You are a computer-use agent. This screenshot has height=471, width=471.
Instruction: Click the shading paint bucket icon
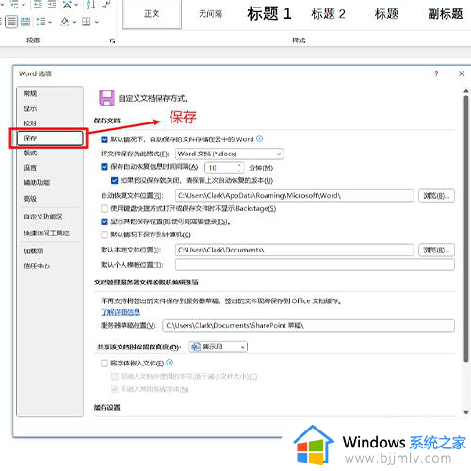tap(65, 22)
